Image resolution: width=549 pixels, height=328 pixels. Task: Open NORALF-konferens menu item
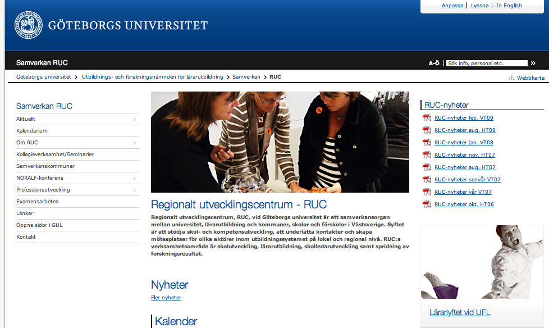(40, 178)
